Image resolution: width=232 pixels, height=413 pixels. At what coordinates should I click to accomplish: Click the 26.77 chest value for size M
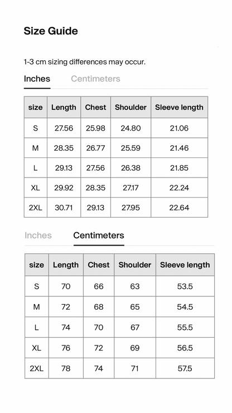tap(95, 148)
